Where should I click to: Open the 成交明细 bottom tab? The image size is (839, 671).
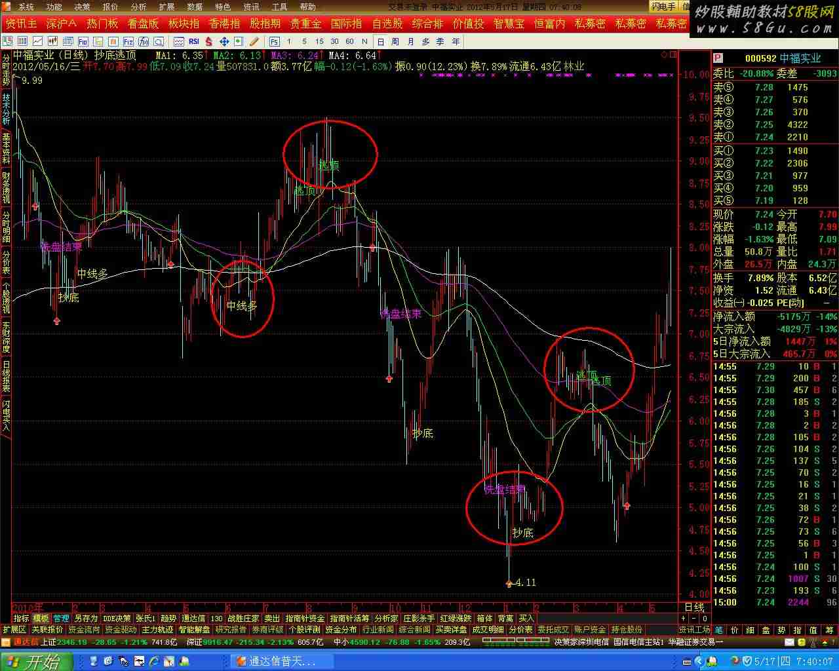[488, 630]
